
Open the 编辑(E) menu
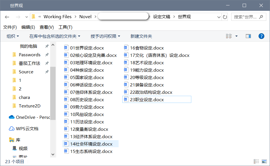[x=28, y=27]
